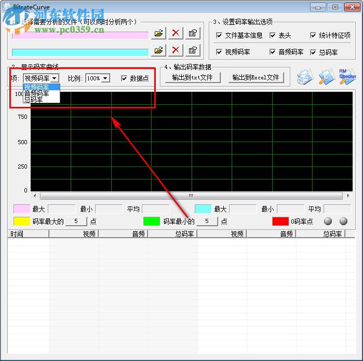The height and width of the screenshot is (361, 363).
Task: Click the chart scrollbar right arrow
Action: tap(348, 196)
